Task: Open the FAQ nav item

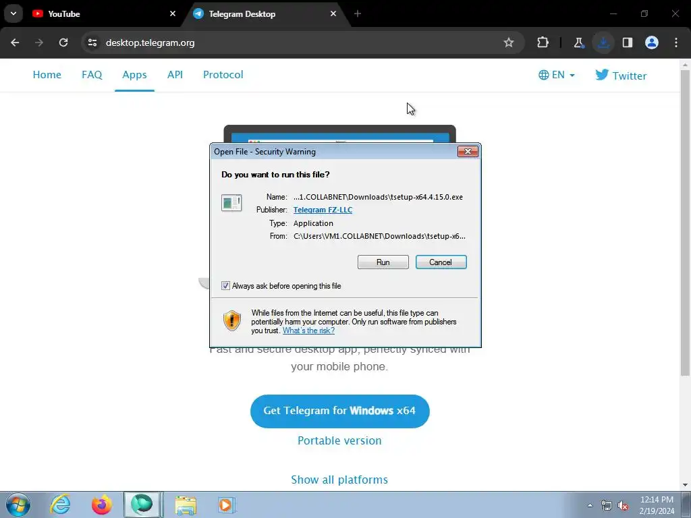Action: pos(92,74)
